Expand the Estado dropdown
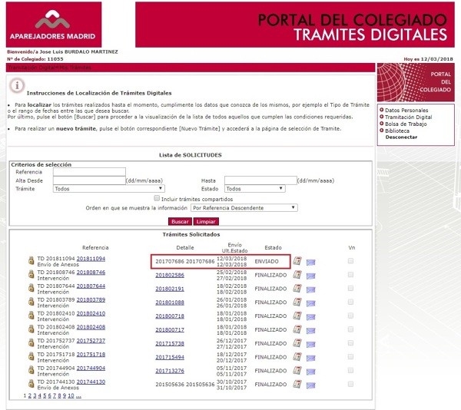This screenshot has width=461, height=410. tap(254, 188)
